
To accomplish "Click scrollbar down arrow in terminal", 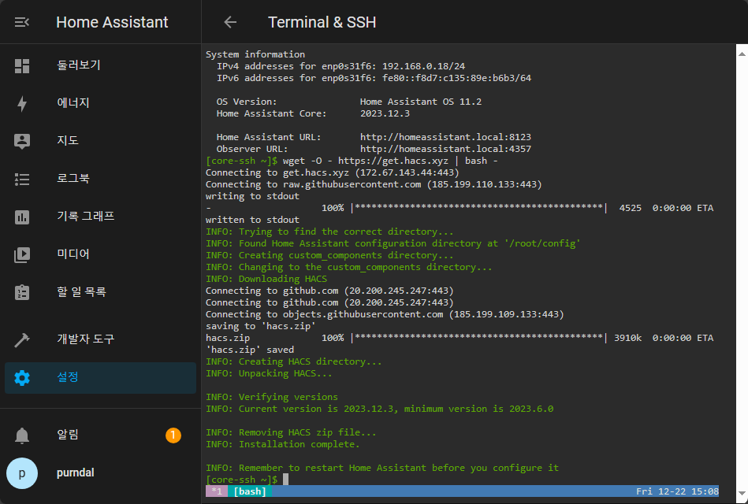I will click(x=742, y=494).
